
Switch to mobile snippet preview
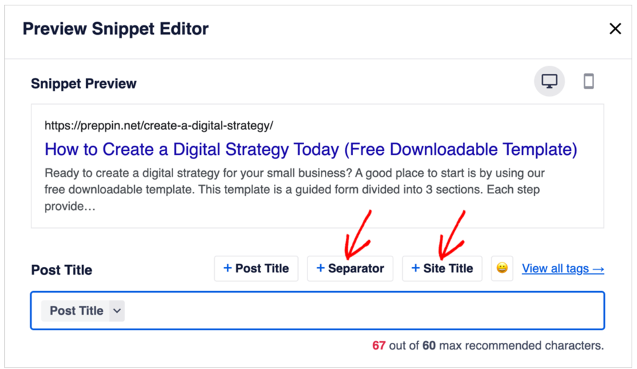pos(589,81)
